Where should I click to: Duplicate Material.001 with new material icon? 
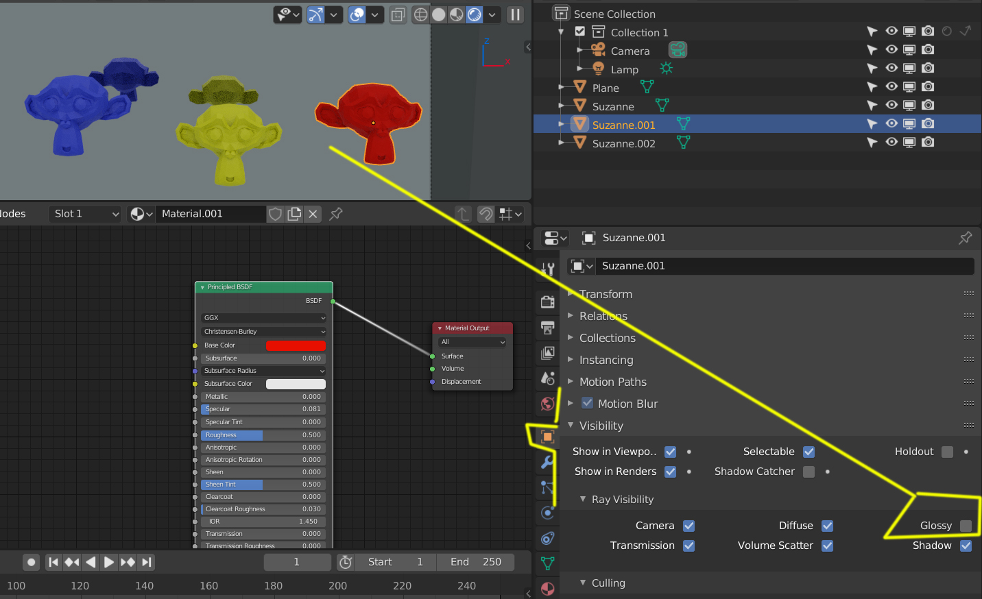click(295, 214)
